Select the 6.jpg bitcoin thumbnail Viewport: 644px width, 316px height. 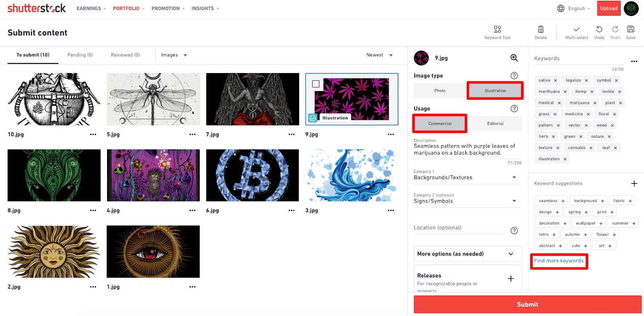[252, 175]
